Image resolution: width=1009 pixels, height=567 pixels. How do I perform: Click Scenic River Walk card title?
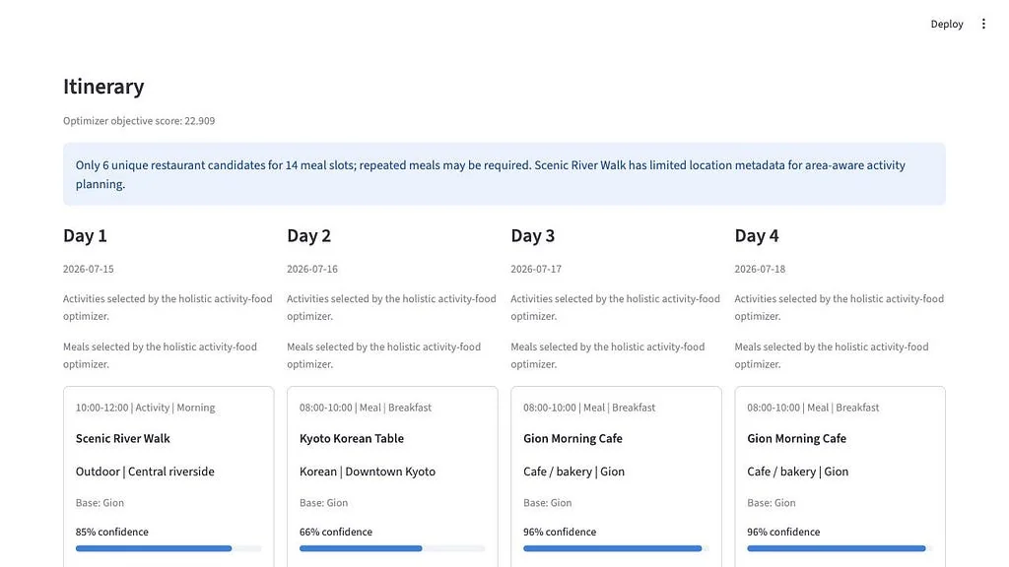click(123, 438)
